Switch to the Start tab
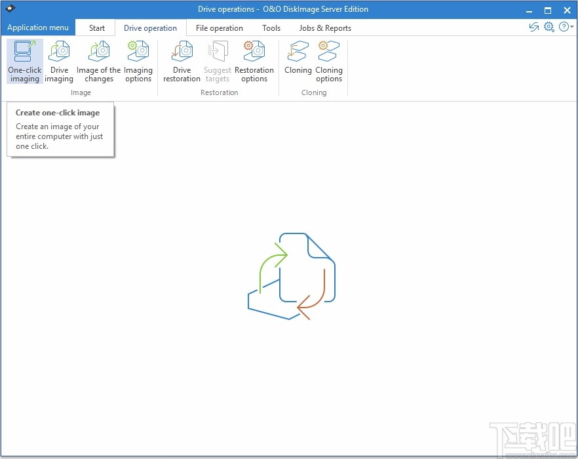 pos(96,28)
